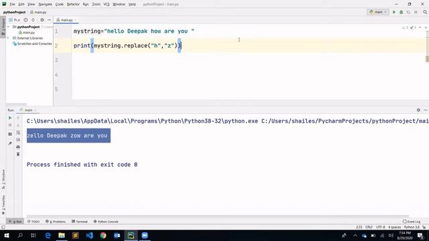
Task: Open the Problems tool window
Action: tap(56, 222)
